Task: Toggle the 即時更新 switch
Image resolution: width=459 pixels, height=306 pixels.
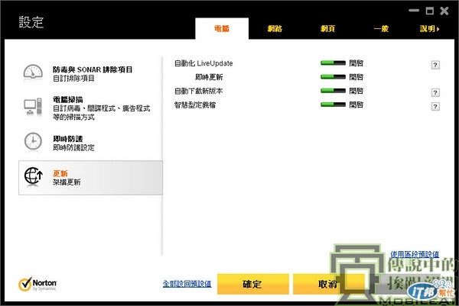Action: [333, 77]
